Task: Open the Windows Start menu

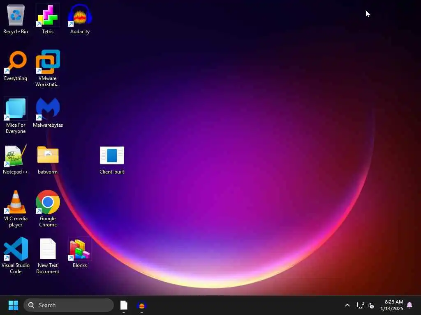Action: pyautogui.click(x=13, y=305)
